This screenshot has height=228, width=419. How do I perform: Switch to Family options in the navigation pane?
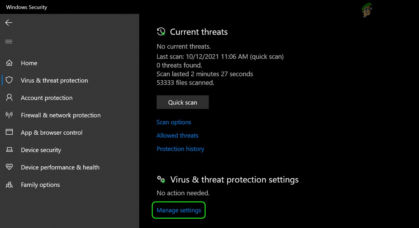click(x=40, y=185)
